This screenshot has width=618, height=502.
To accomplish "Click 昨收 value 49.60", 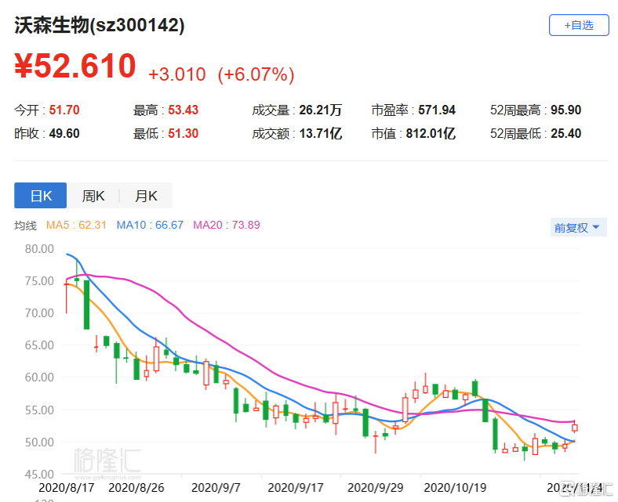I will coord(64,133).
